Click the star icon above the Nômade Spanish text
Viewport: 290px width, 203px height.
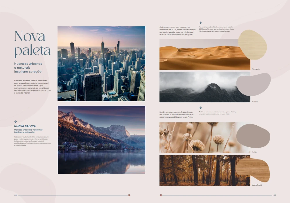click(201, 23)
